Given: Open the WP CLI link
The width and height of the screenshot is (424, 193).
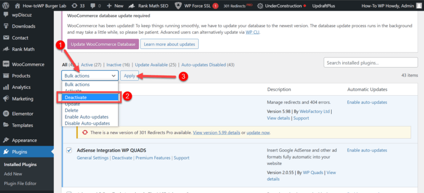Looking at the screenshot, I should tap(253, 32).
